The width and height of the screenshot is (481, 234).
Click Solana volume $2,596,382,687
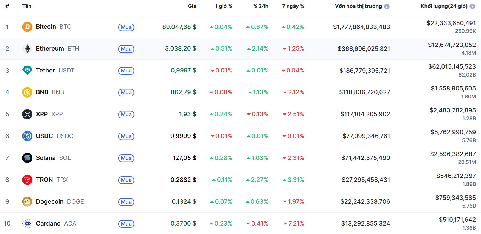pyautogui.click(x=453, y=154)
